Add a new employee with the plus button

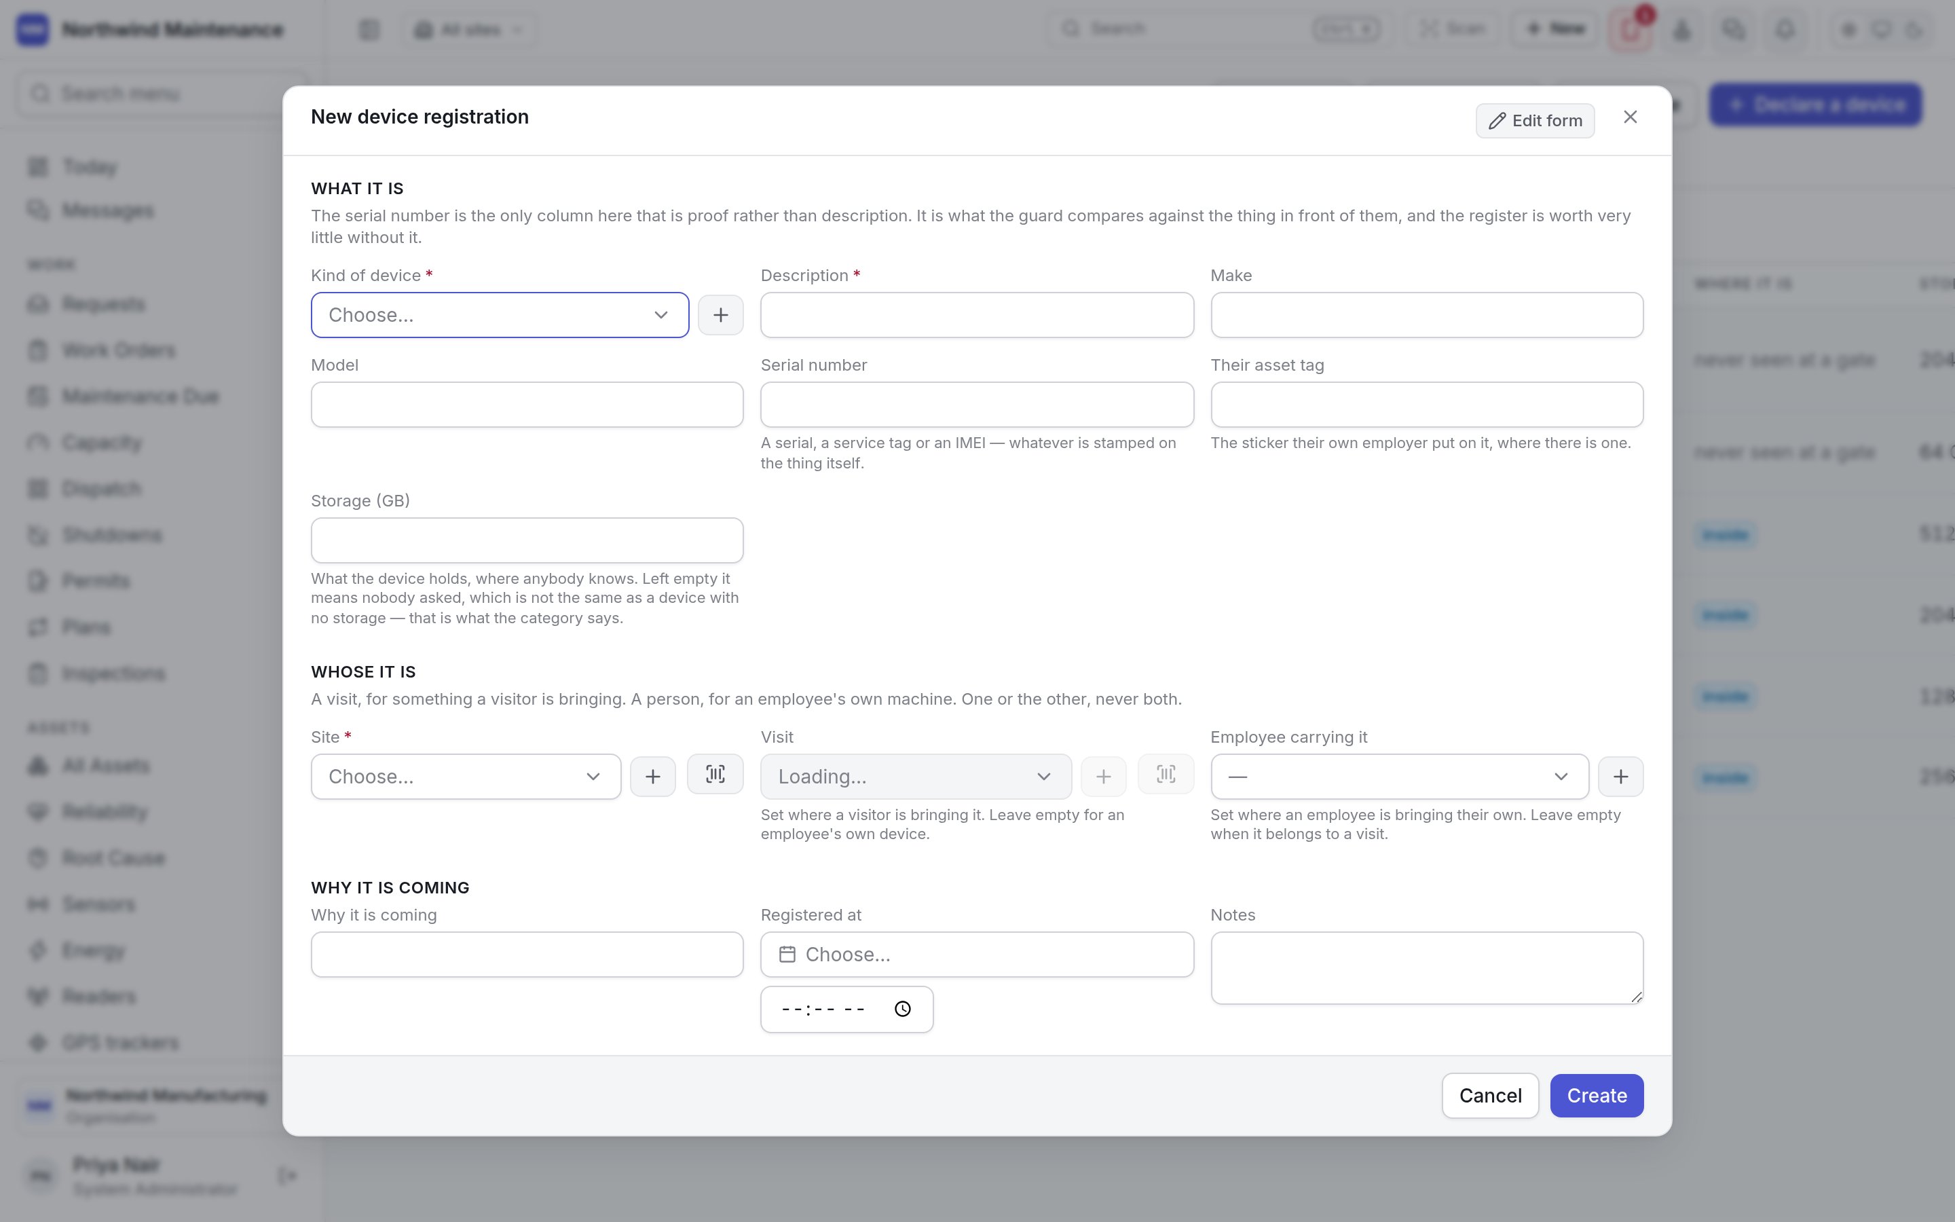click(x=1620, y=777)
